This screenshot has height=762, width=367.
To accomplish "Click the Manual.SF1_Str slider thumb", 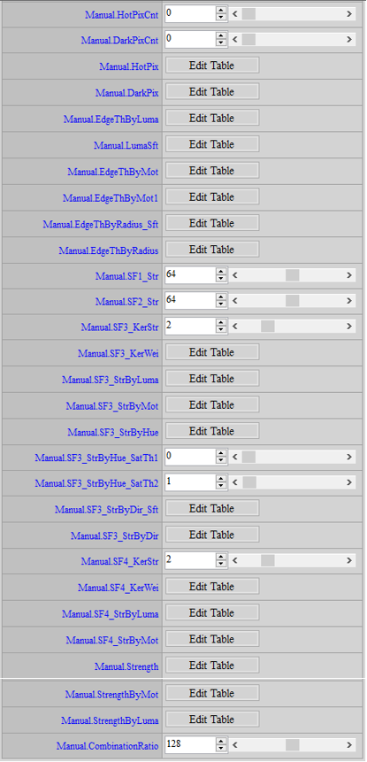I will pos(292,275).
